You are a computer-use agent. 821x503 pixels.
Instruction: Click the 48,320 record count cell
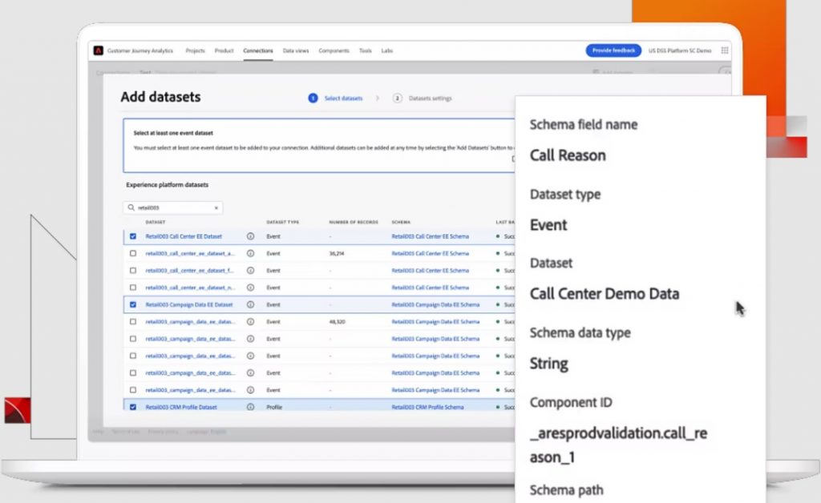click(x=338, y=322)
